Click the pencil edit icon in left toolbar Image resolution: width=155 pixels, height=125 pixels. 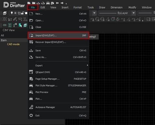(15, 19)
